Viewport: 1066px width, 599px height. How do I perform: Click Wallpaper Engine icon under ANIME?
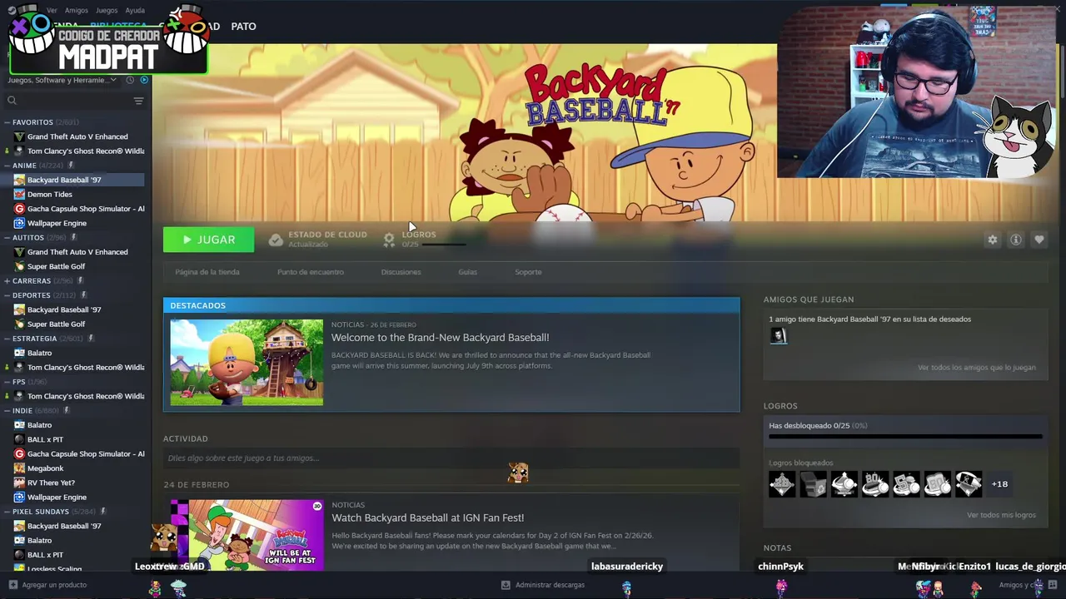pos(19,223)
